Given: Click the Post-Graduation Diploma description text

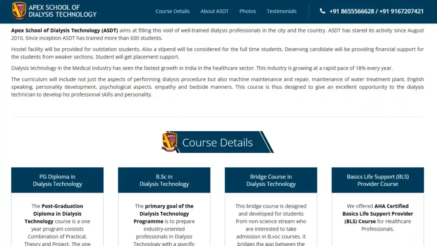Looking at the screenshot, I should (57, 225).
